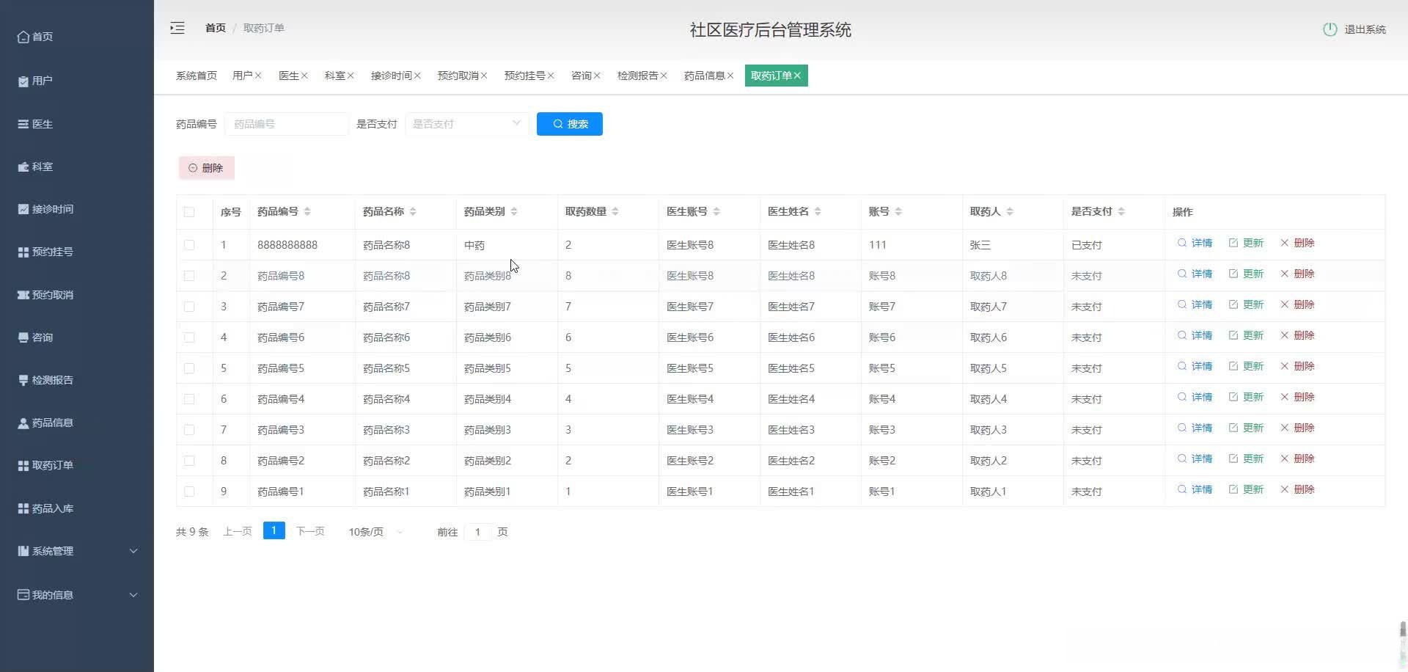
Task: Open 详情 for the 张三 order
Action: [x=1195, y=243]
